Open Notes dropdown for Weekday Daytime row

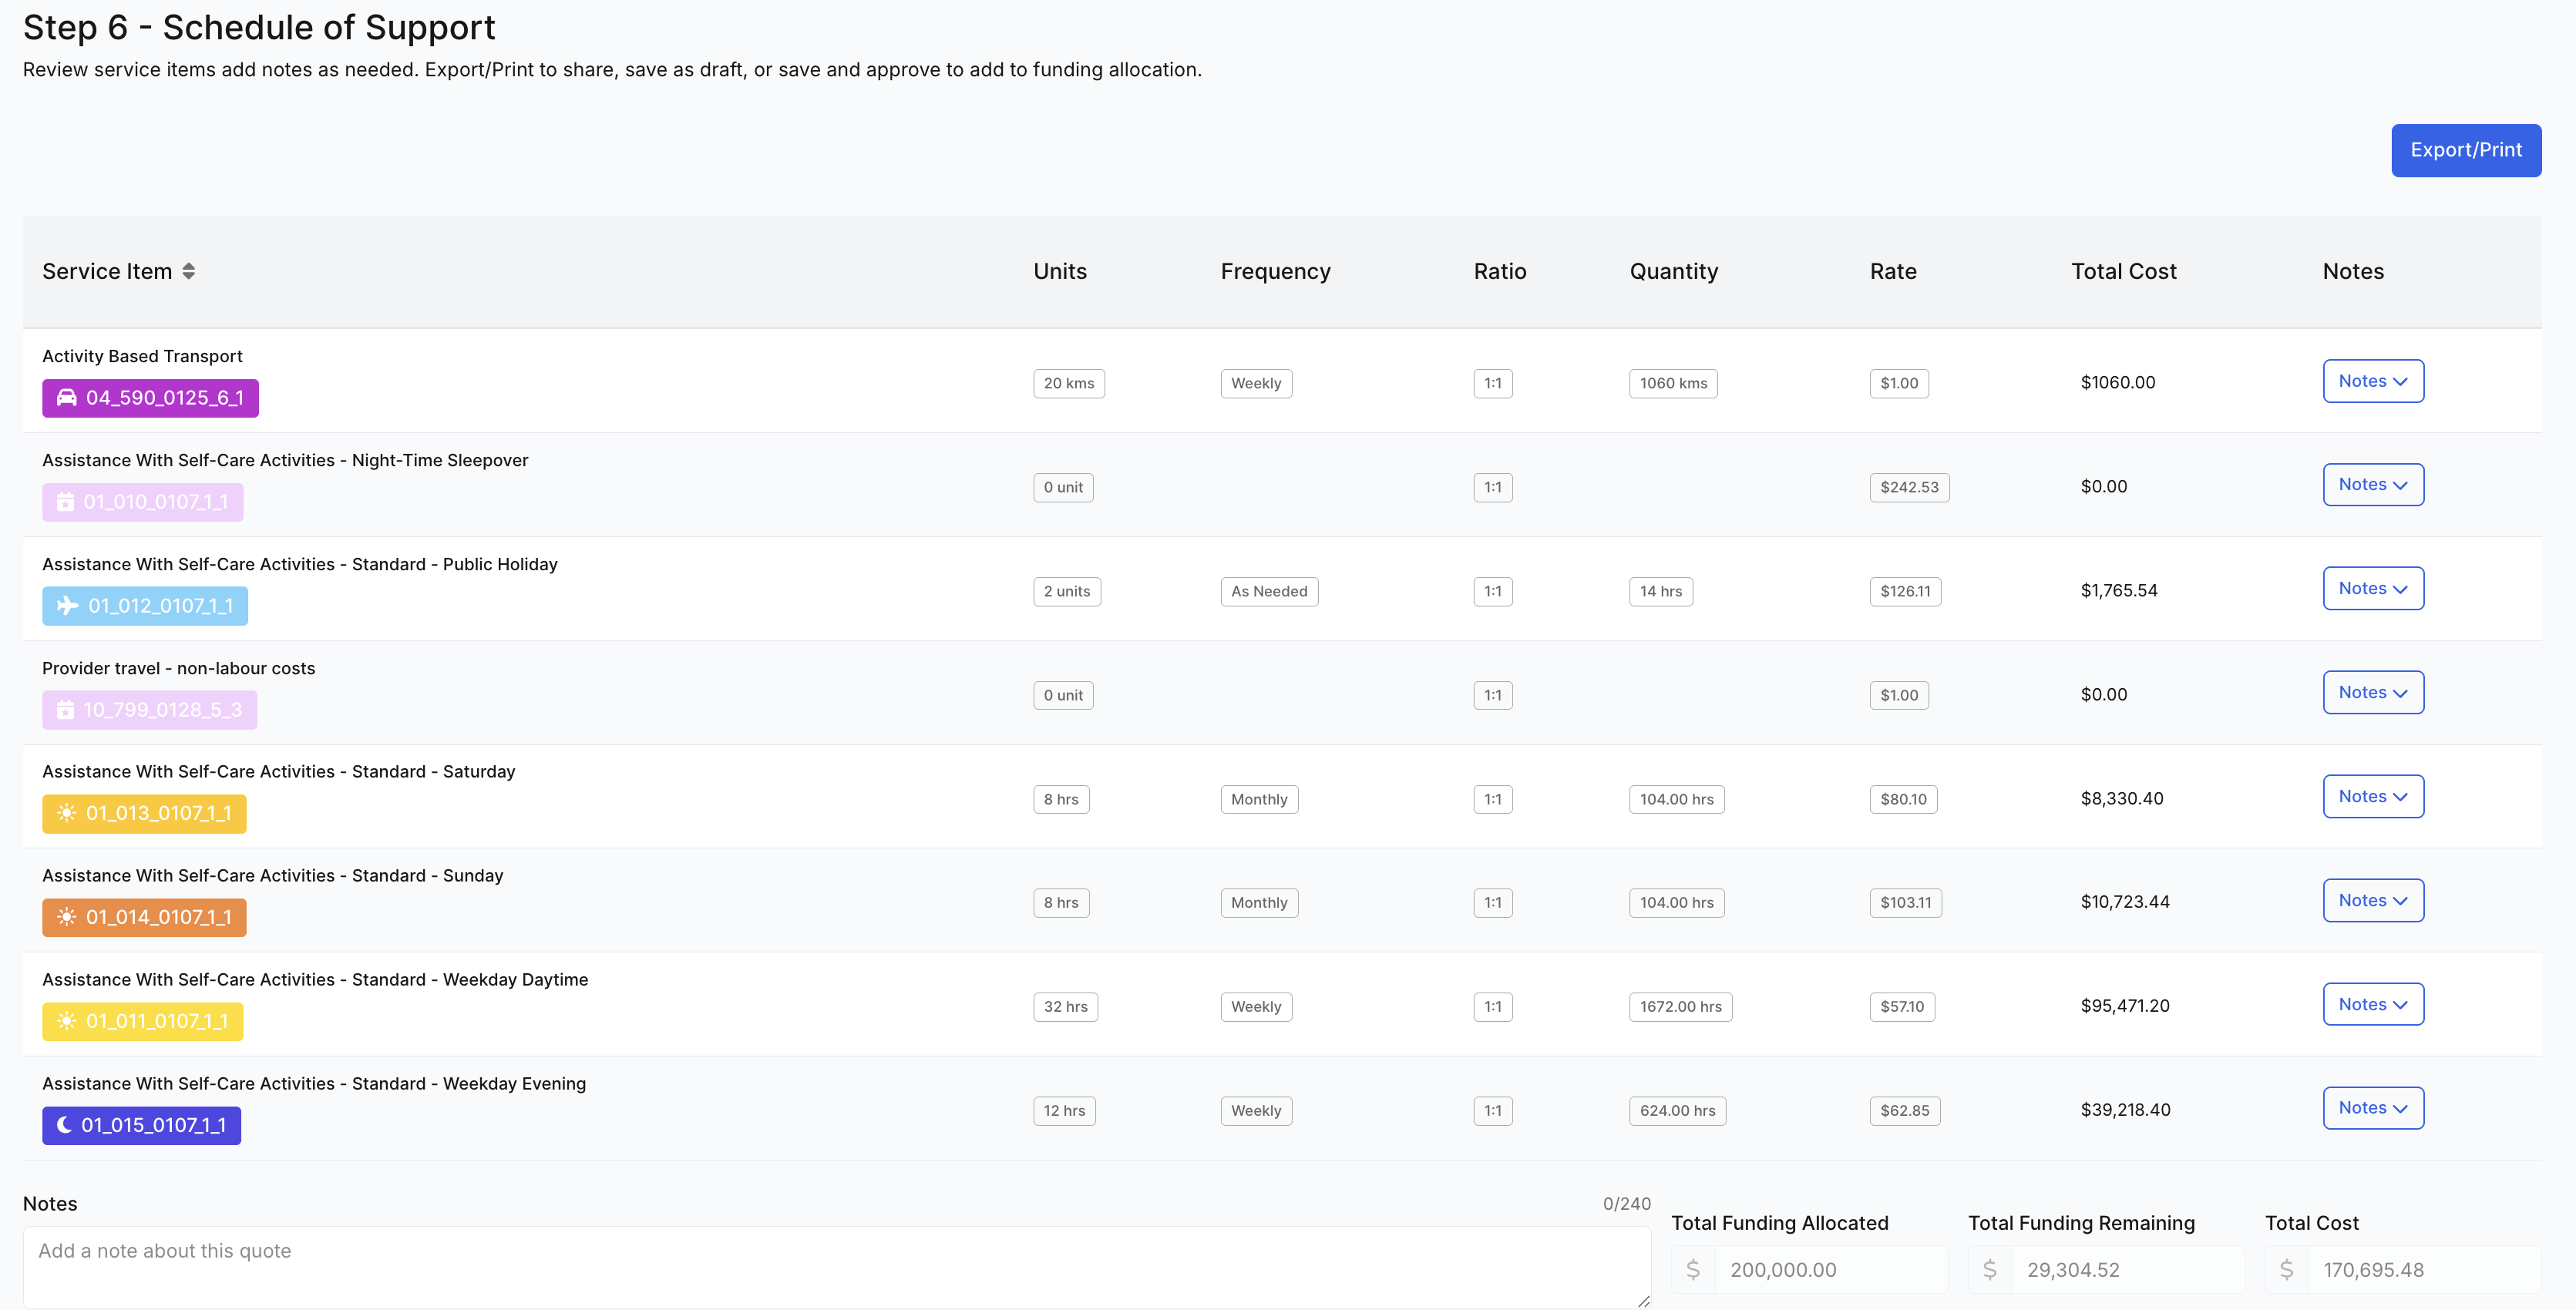[x=2373, y=1004]
